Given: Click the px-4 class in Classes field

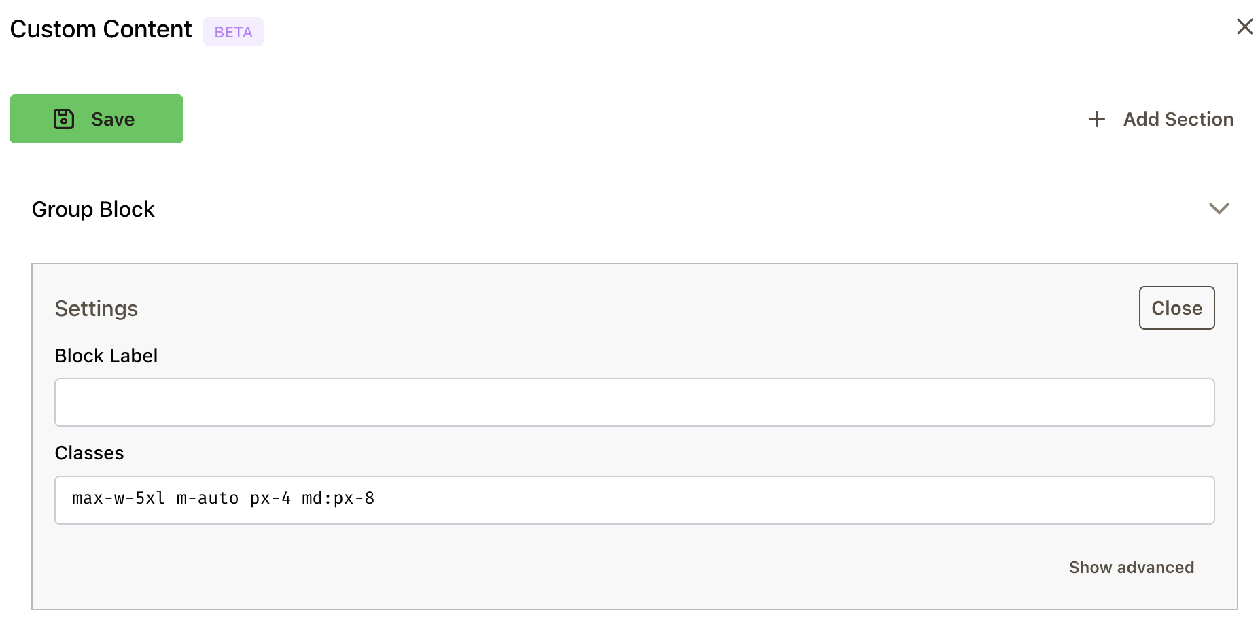Looking at the screenshot, I should coord(270,499).
